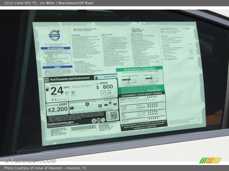
Task: Click the Annual fuel cost $2,200 box
Action: point(58,108)
